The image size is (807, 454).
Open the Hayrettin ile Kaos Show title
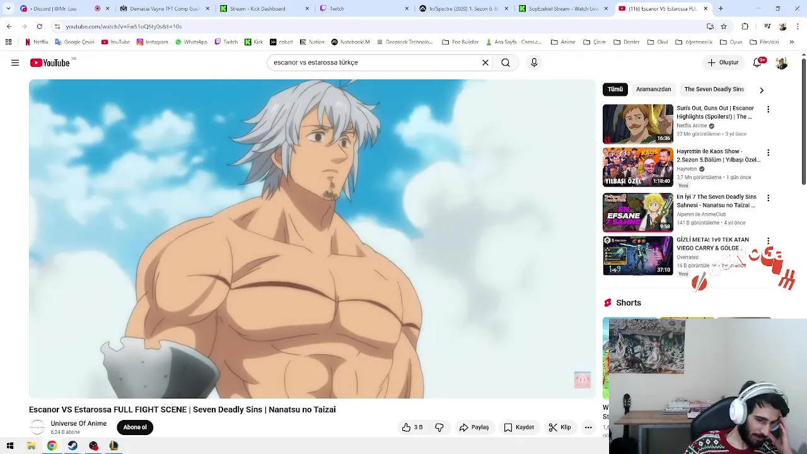click(718, 156)
